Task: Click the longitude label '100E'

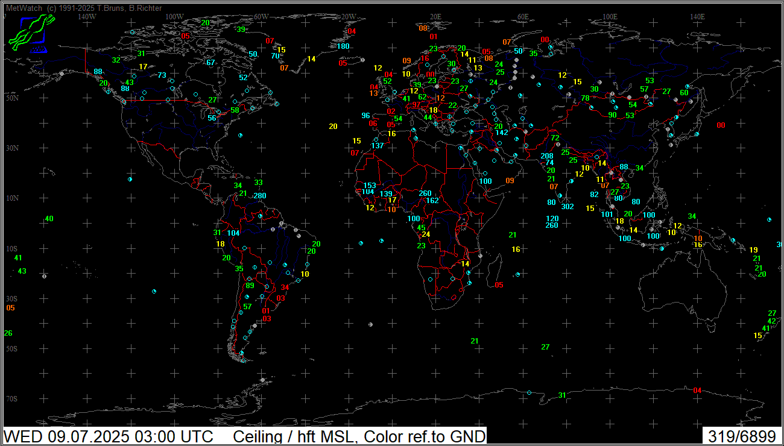Action: 610,16
